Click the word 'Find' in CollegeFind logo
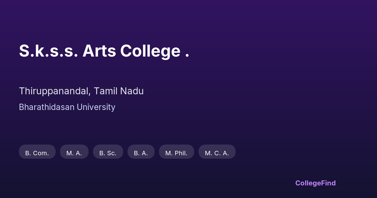 coord(329,183)
